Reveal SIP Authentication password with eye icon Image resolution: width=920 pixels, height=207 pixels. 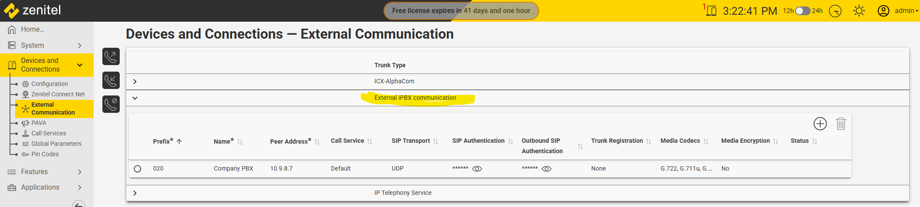pyautogui.click(x=477, y=169)
